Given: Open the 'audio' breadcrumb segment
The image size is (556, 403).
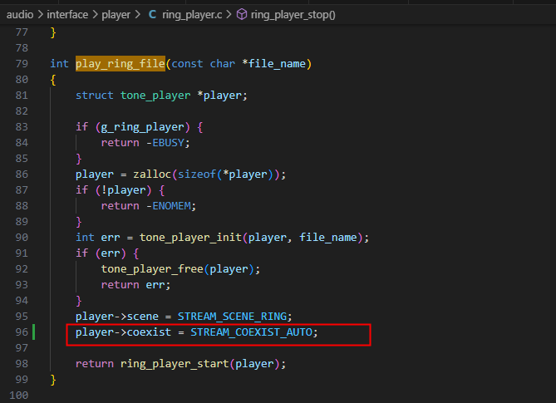Looking at the screenshot, I should pos(20,14).
